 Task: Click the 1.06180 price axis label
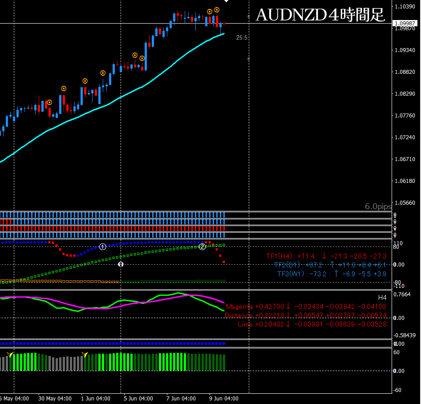coord(405,181)
